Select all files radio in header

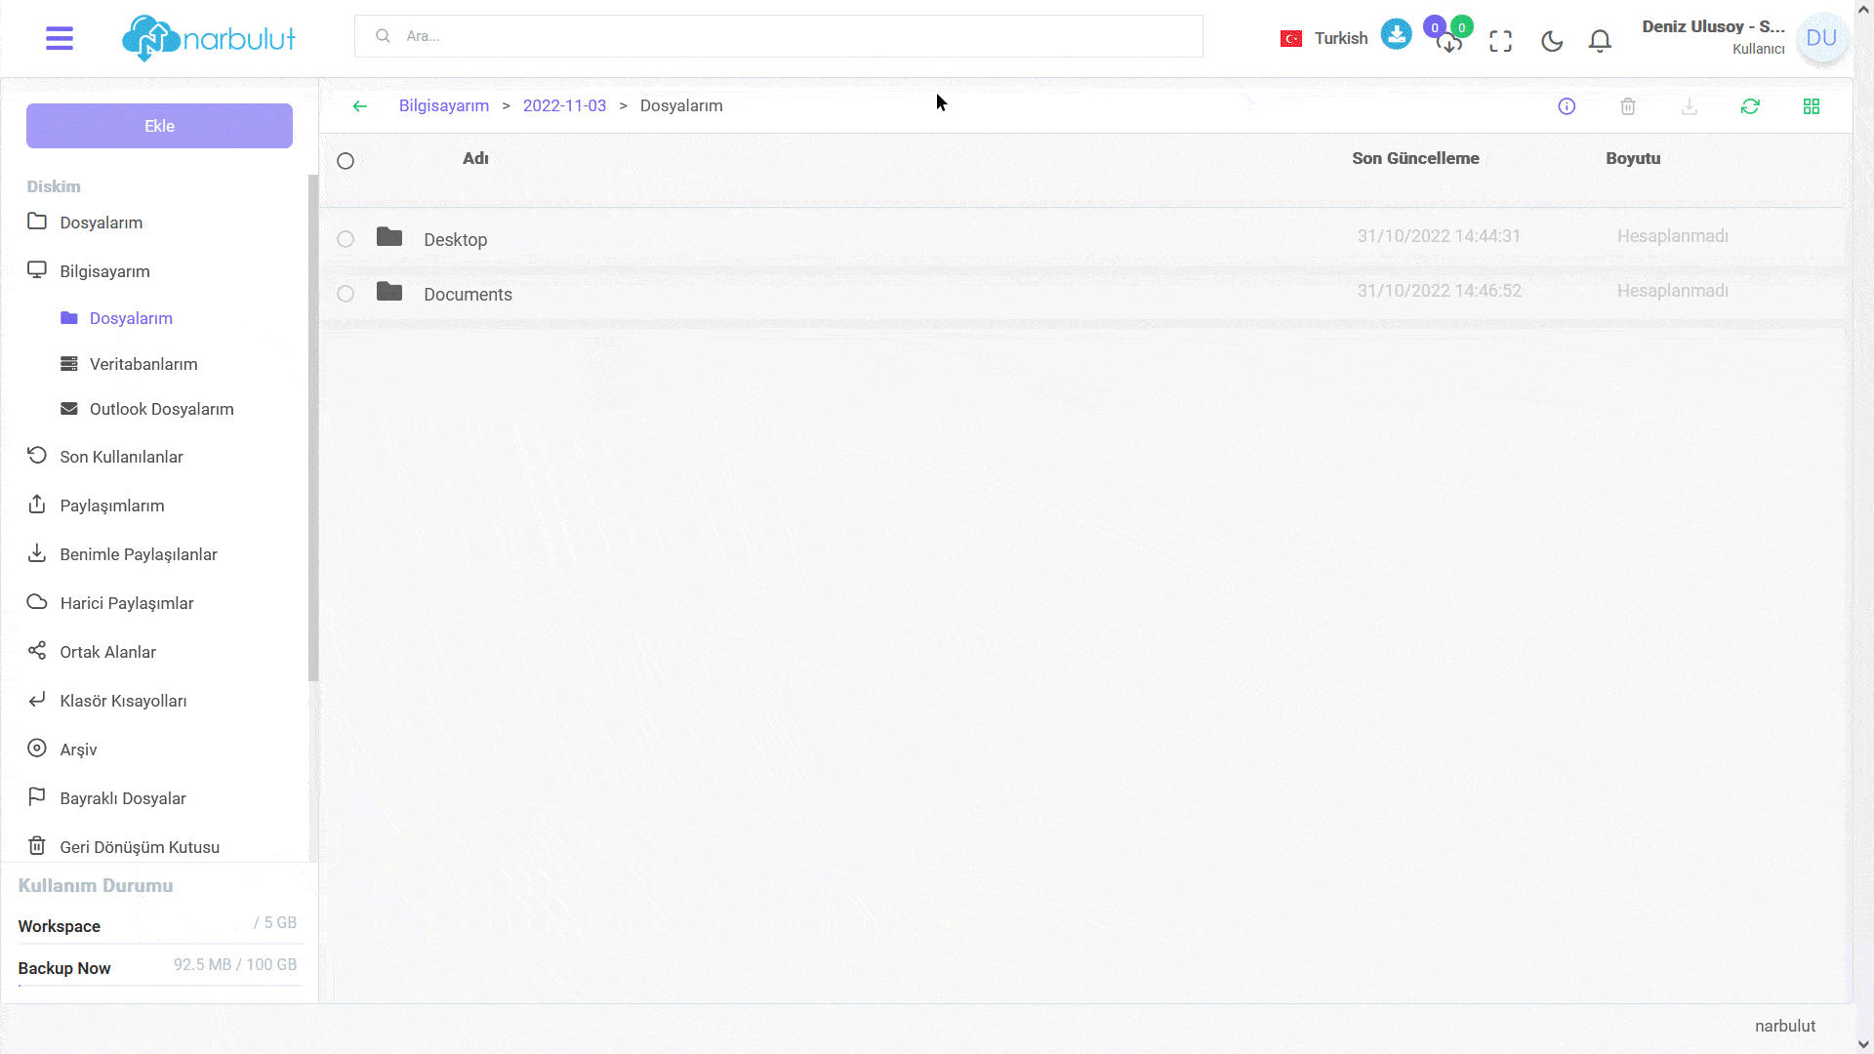[x=346, y=161]
